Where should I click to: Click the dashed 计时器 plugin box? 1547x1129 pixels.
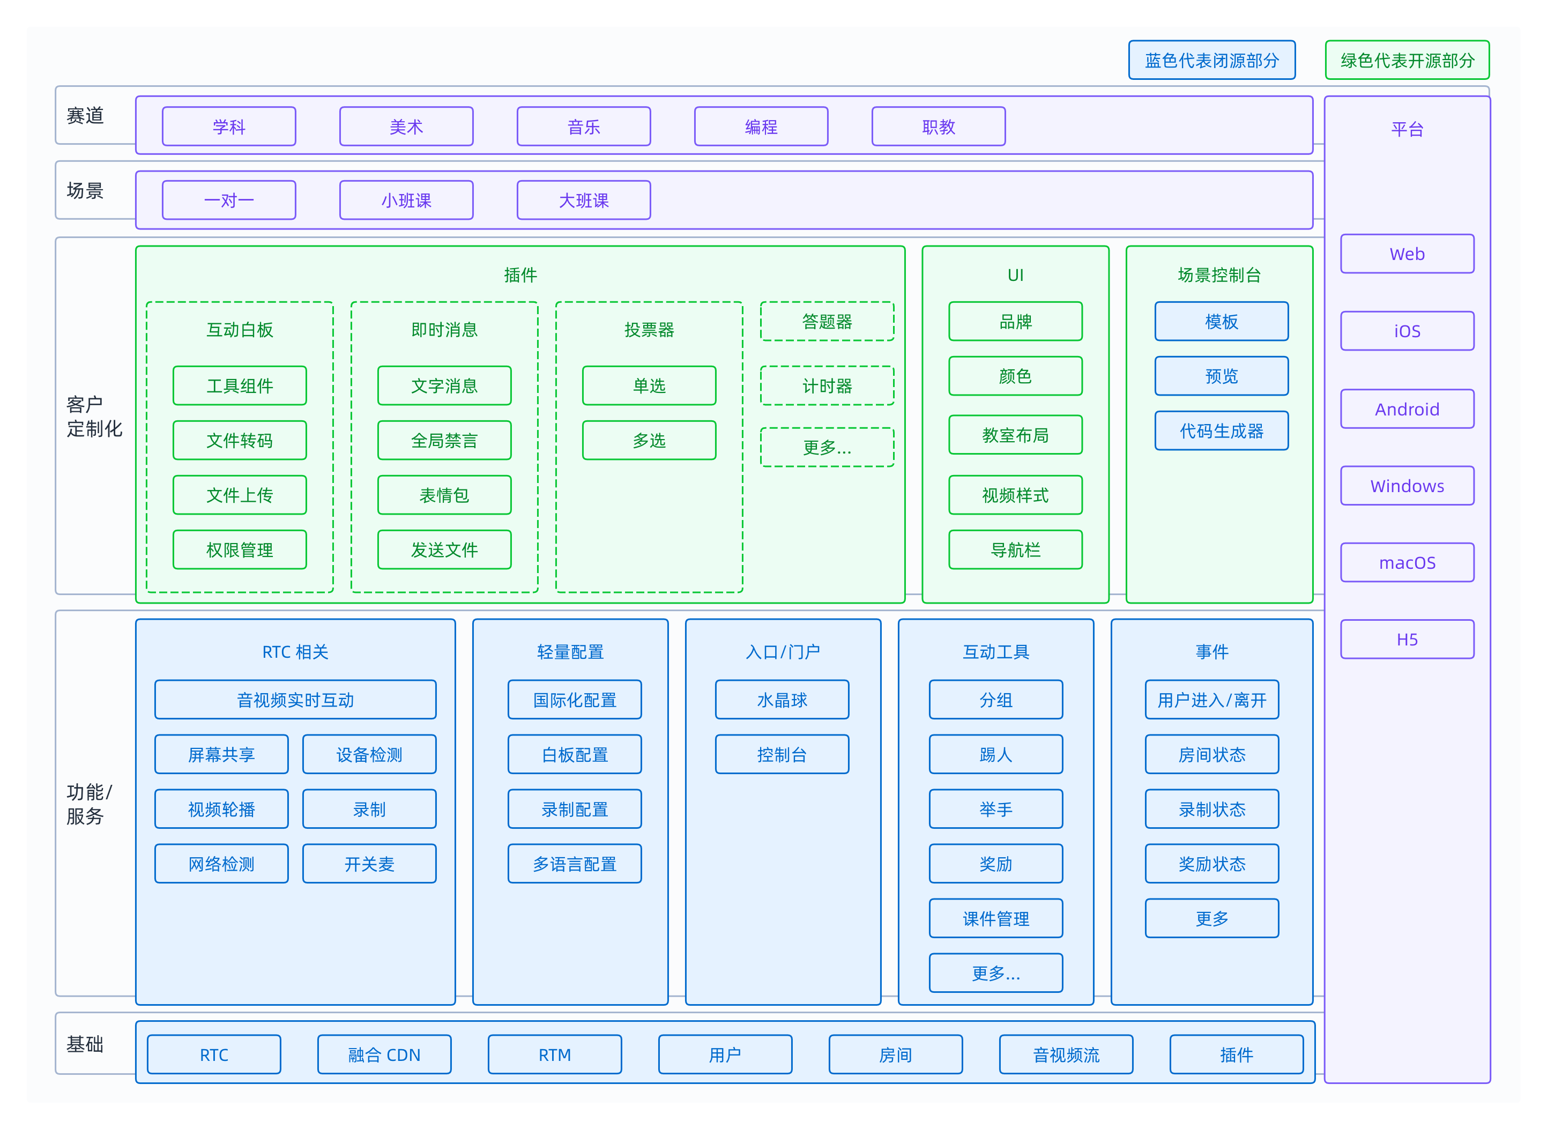click(x=827, y=386)
